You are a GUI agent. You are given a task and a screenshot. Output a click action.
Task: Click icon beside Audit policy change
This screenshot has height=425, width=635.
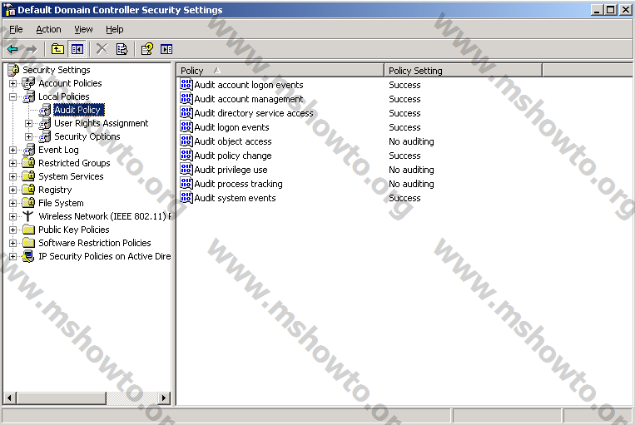coord(186,156)
